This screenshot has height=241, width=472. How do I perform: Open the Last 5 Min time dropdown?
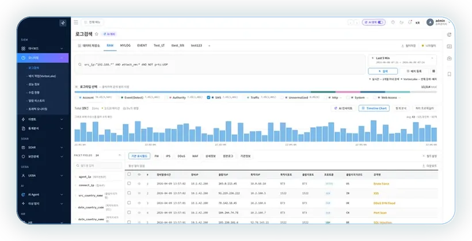(x=402, y=60)
